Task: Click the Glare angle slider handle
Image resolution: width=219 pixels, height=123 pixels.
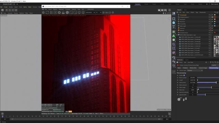Action: pyautogui.click(x=211, y=87)
